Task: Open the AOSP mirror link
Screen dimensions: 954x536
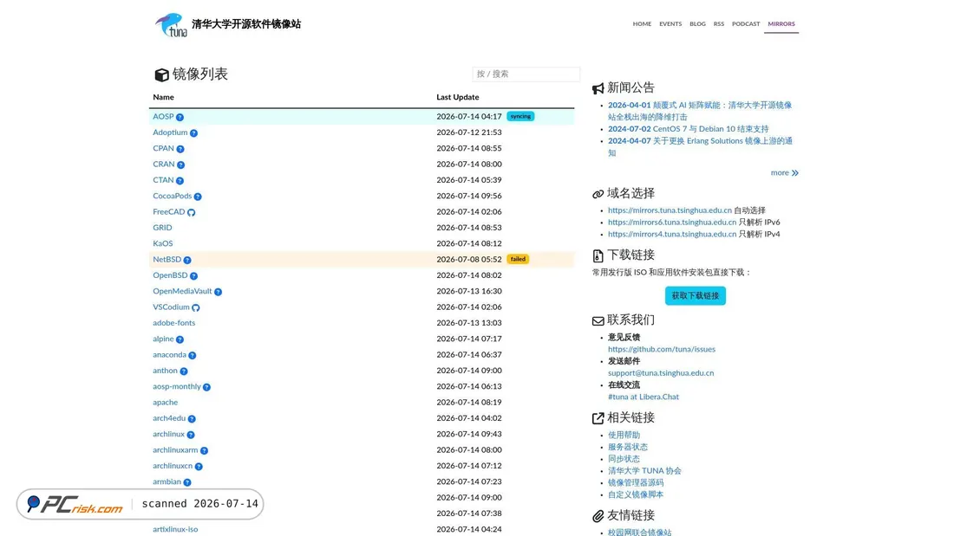Action: coord(163,117)
